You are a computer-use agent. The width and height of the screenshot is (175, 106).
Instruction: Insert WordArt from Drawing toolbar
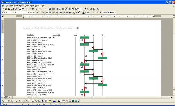click(42, 101)
